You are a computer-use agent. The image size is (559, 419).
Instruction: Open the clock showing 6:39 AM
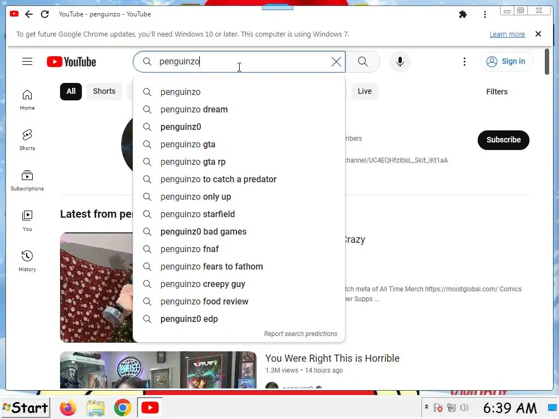[510, 408]
